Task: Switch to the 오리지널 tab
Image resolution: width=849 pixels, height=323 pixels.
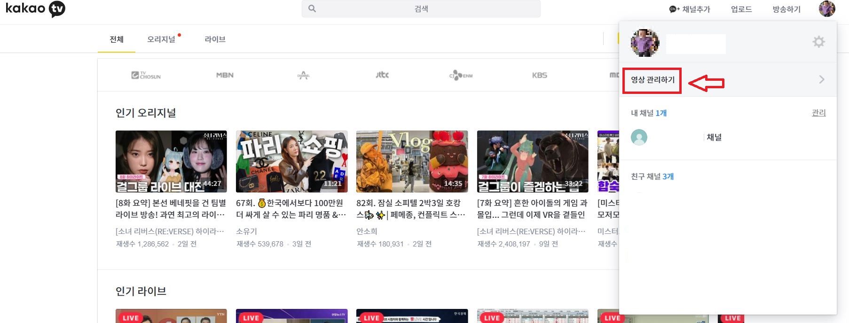Action: 161,39
